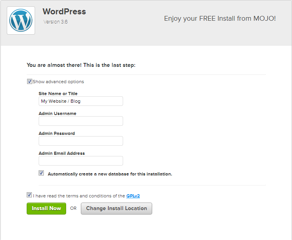Screen dimensions: 292x240
Task: Toggle the Show advanced options checkbox
Action: [29, 82]
